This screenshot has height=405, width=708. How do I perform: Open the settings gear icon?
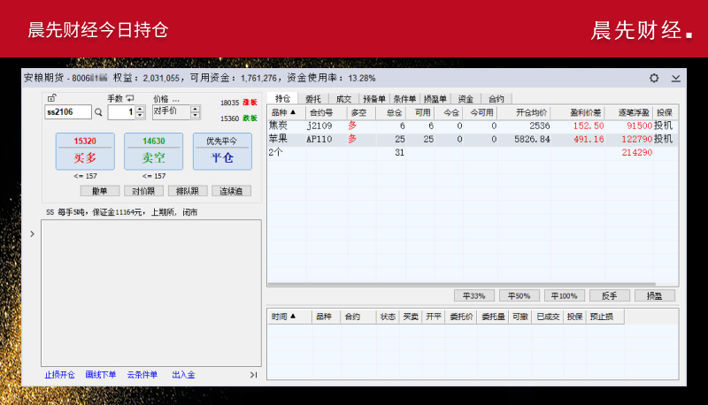(654, 78)
